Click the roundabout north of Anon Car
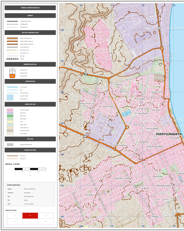Screen dimensions: 184x231 (x=127, y=127)
